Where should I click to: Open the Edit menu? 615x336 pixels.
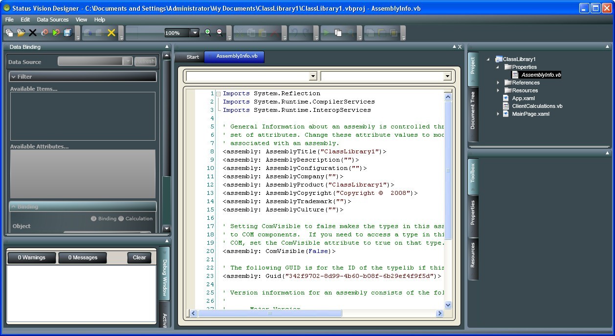click(25, 20)
